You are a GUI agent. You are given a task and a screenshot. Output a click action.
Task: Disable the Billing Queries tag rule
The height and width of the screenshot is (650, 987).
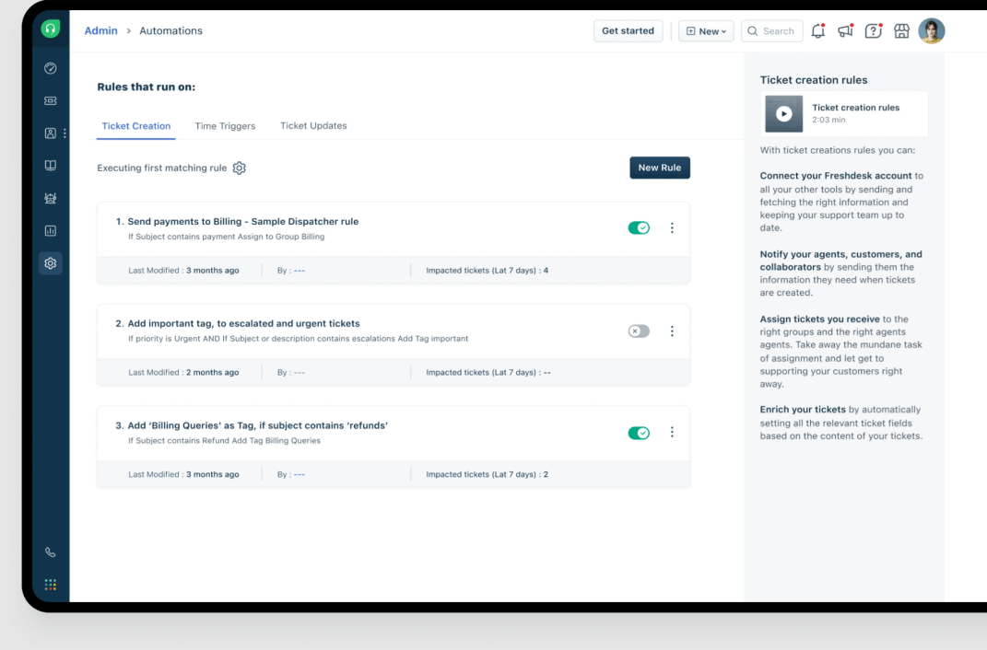(639, 433)
